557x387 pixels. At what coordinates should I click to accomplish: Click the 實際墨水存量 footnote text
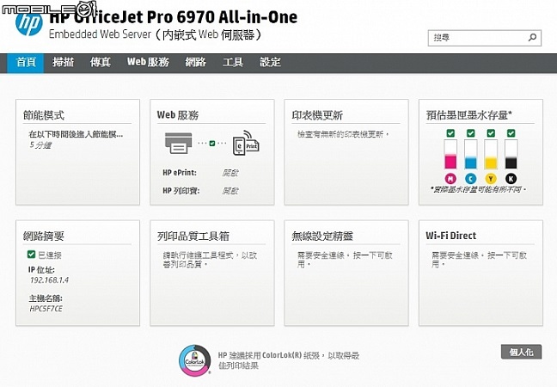point(478,189)
